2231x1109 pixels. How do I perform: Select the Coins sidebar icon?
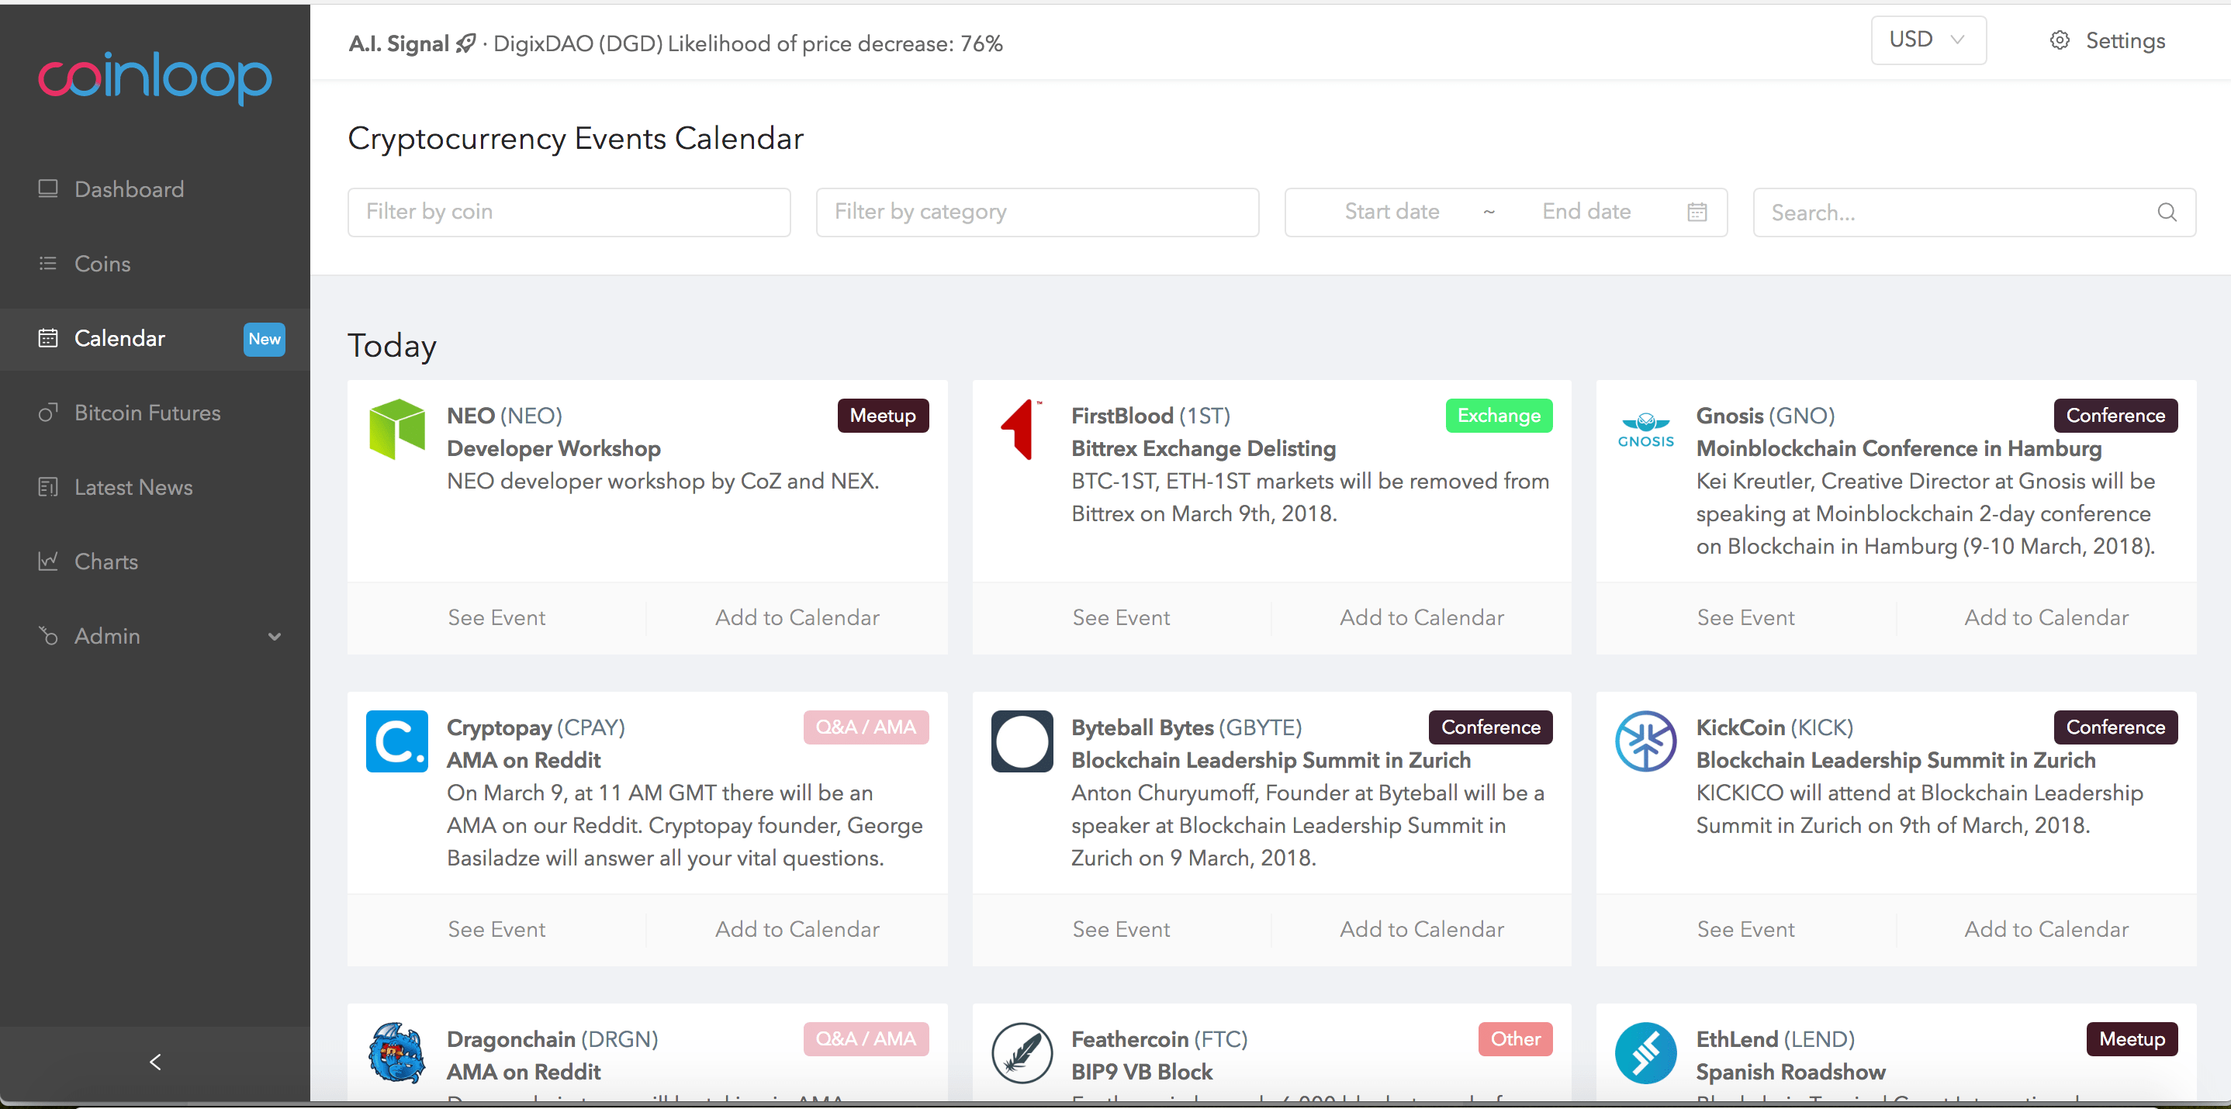49,263
